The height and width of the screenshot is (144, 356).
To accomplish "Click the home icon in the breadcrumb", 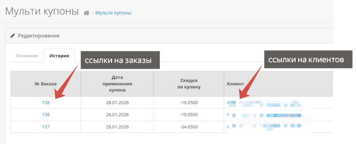I will point(86,13).
